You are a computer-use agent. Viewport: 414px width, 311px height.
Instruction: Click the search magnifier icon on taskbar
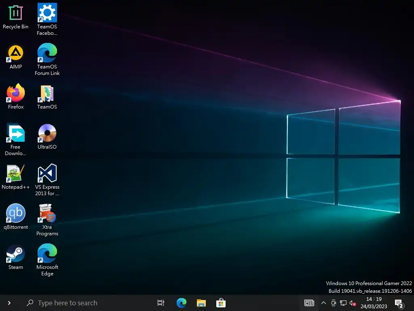coord(30,303)
